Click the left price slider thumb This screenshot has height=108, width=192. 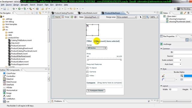pyautogui.click(x=88, y=60)
